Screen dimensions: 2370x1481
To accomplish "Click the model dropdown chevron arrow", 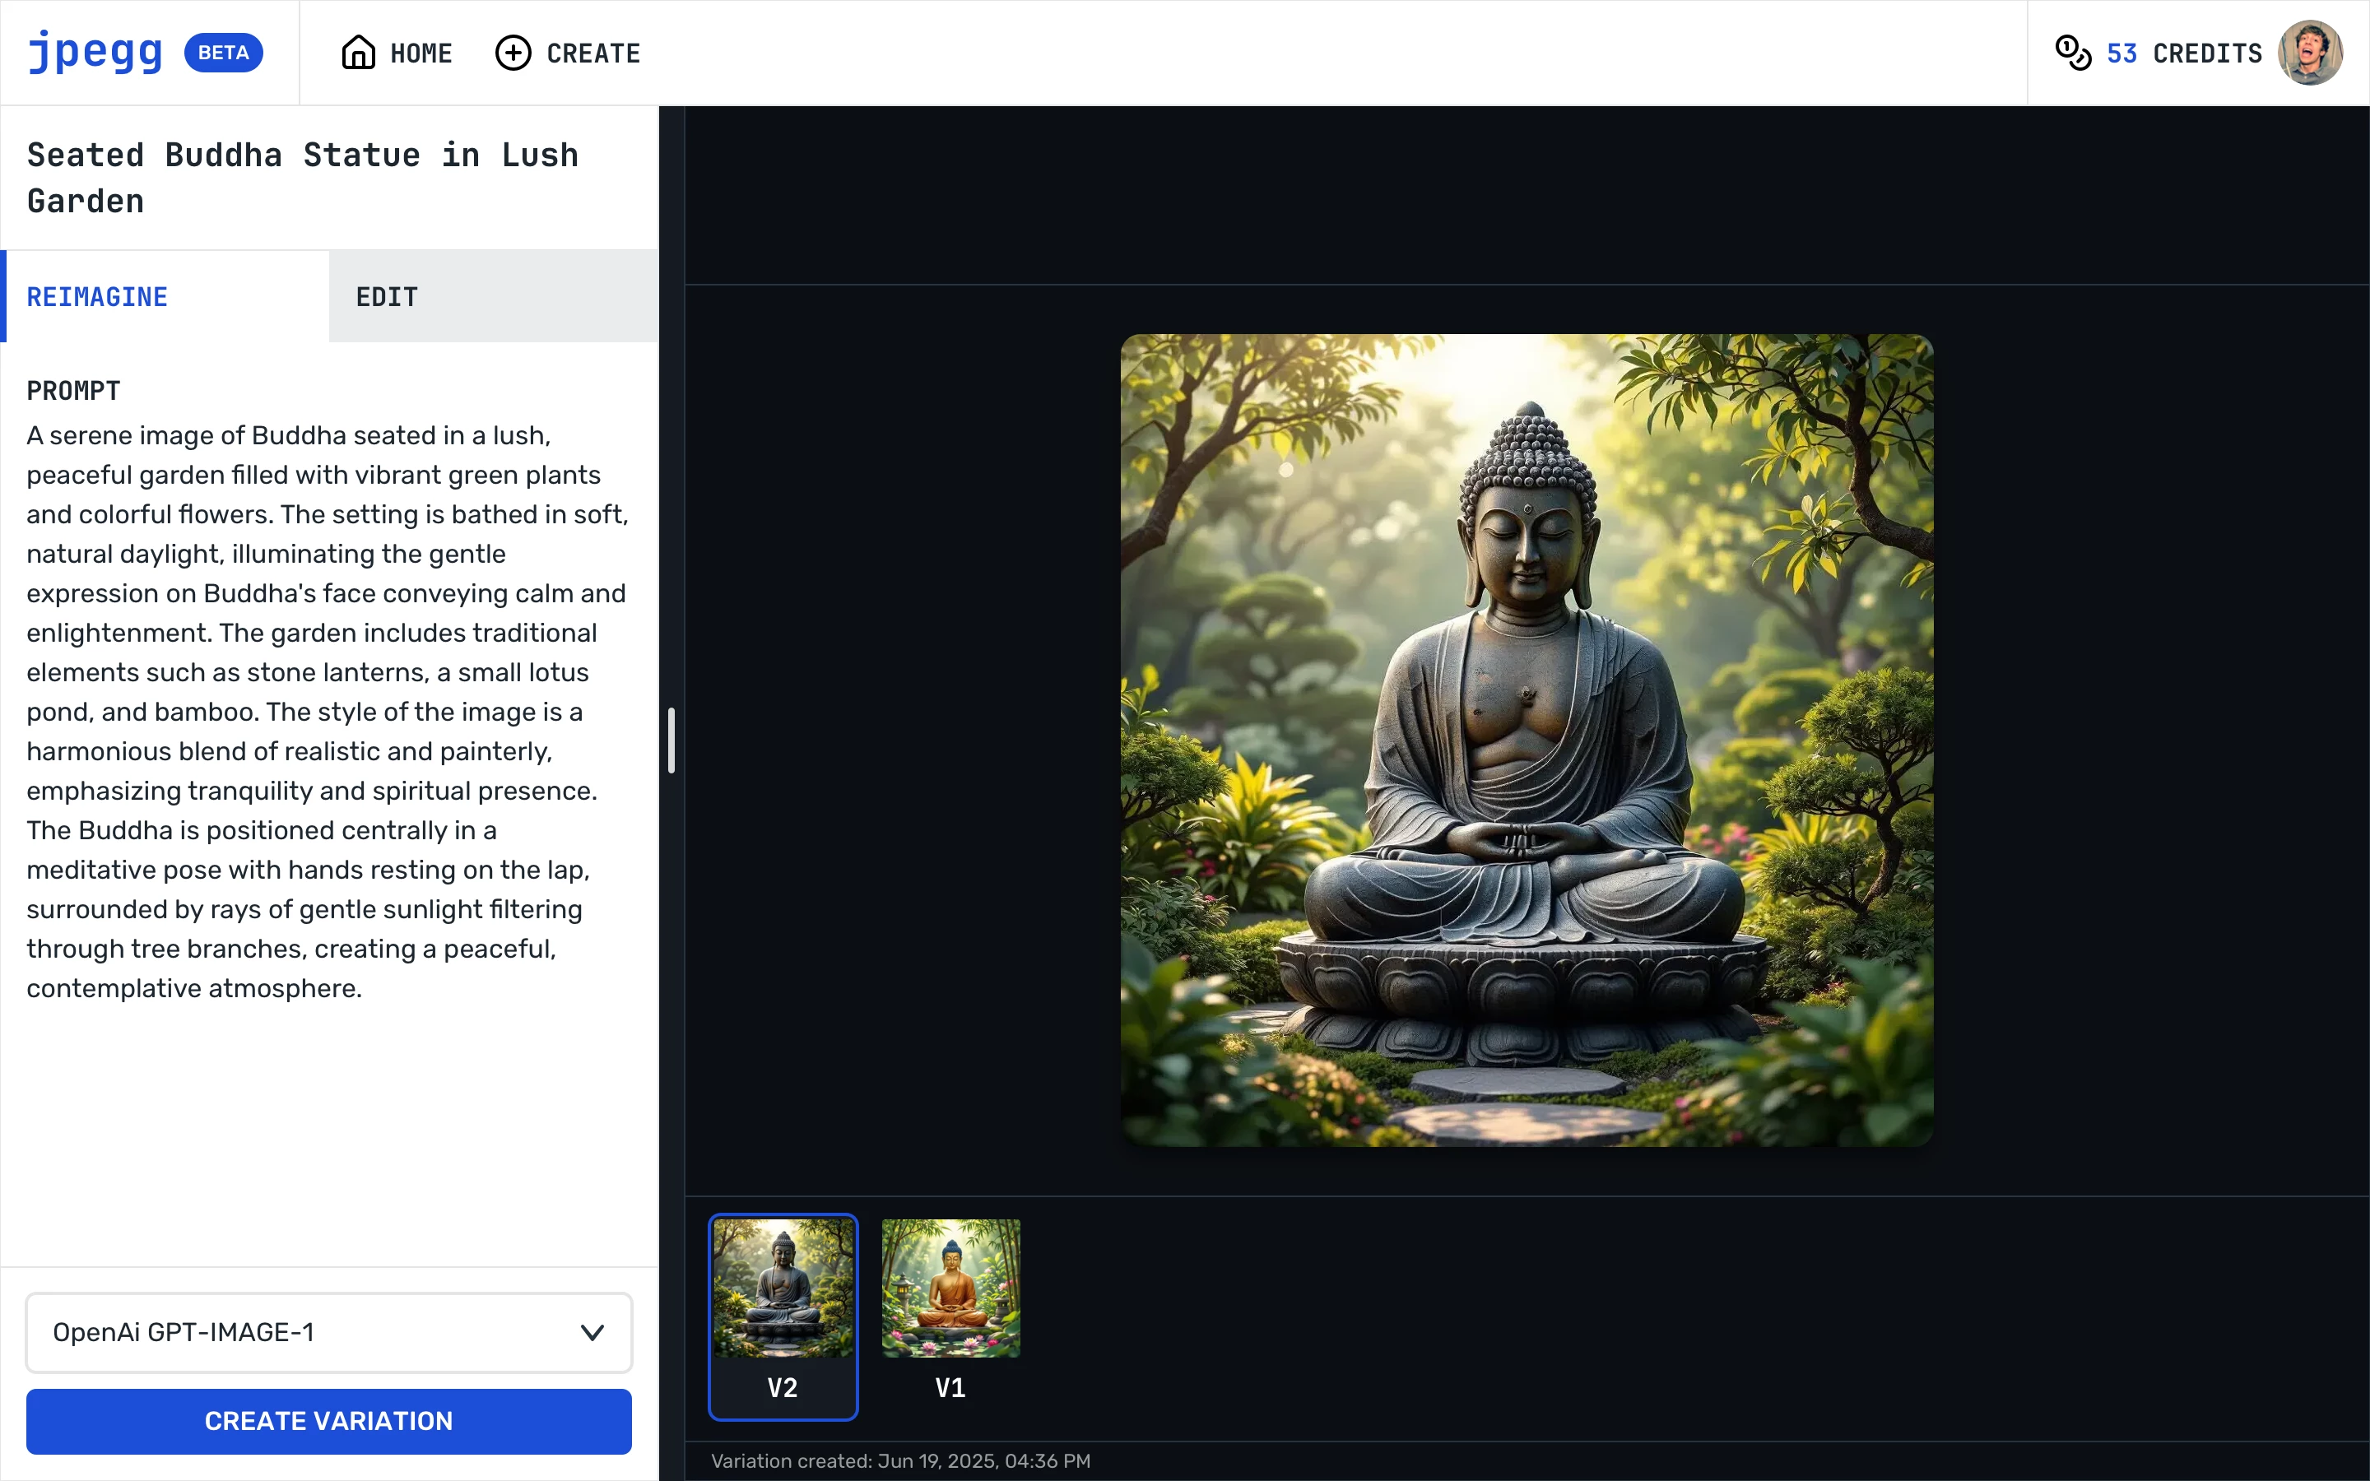I will tap(592, 1332).
